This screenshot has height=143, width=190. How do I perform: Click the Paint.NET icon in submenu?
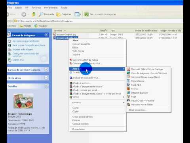click(x=128, y=85)
